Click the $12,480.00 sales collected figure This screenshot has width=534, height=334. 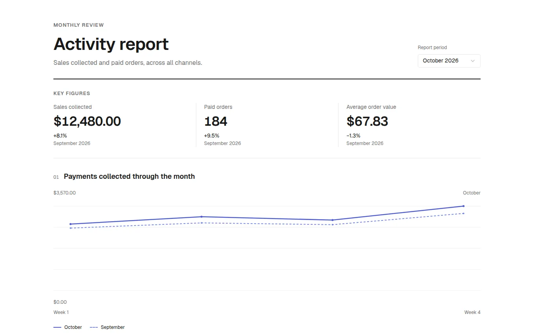[x=87, y=121]
